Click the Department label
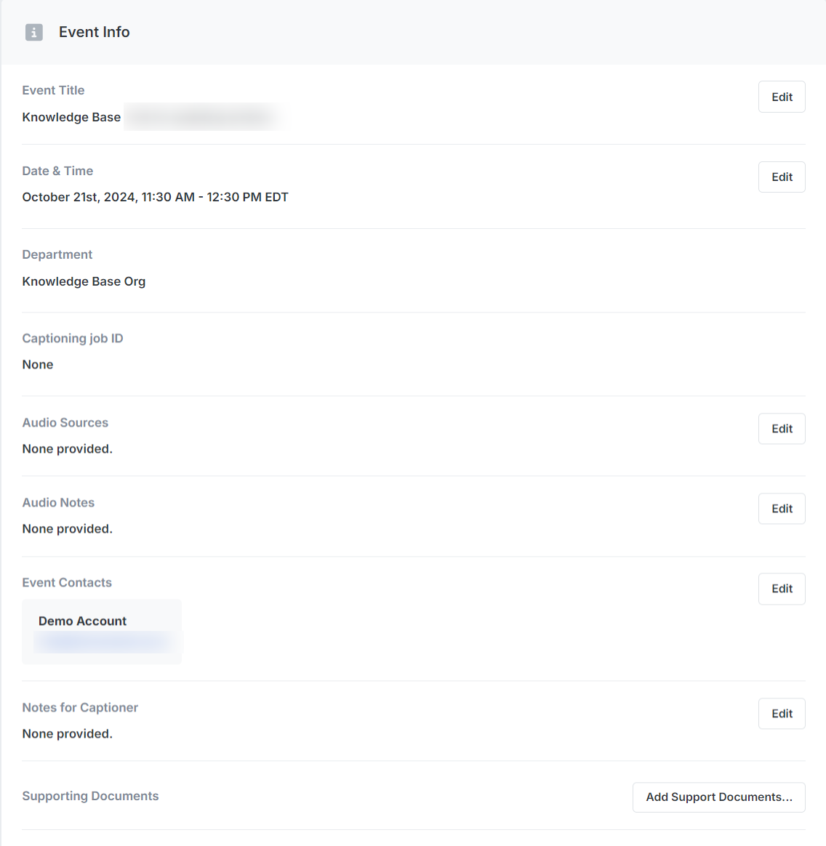Image resolution: width=826 pixels, height=846 pixels. (57, 254)
